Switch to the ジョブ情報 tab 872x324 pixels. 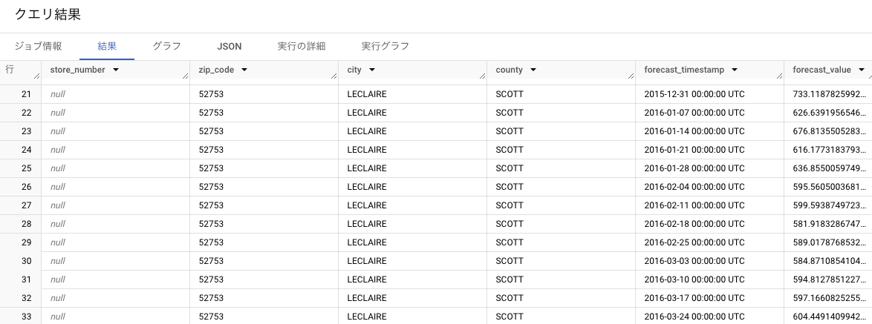pyautogui.click(x=38, y=46)
